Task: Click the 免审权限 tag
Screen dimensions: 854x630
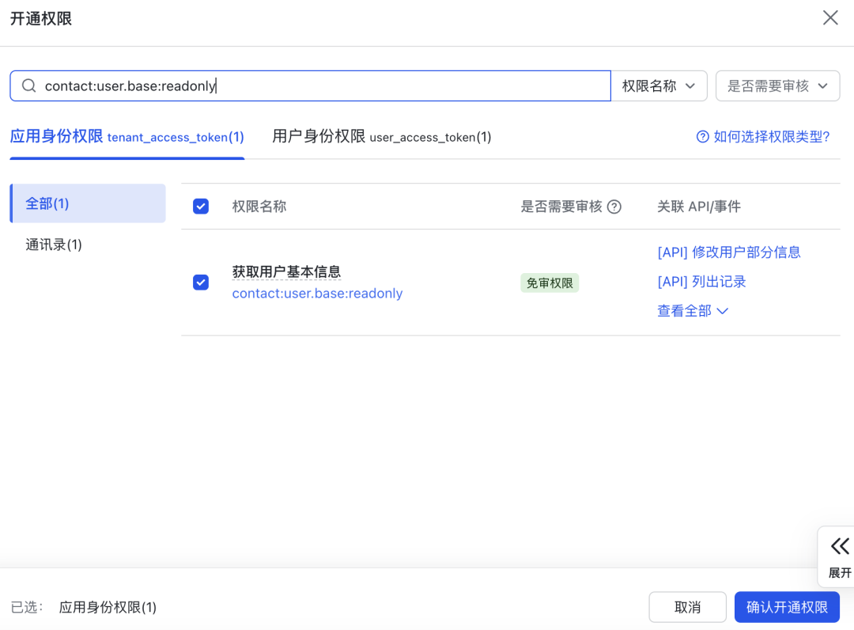Action: (x=550, y=283)
